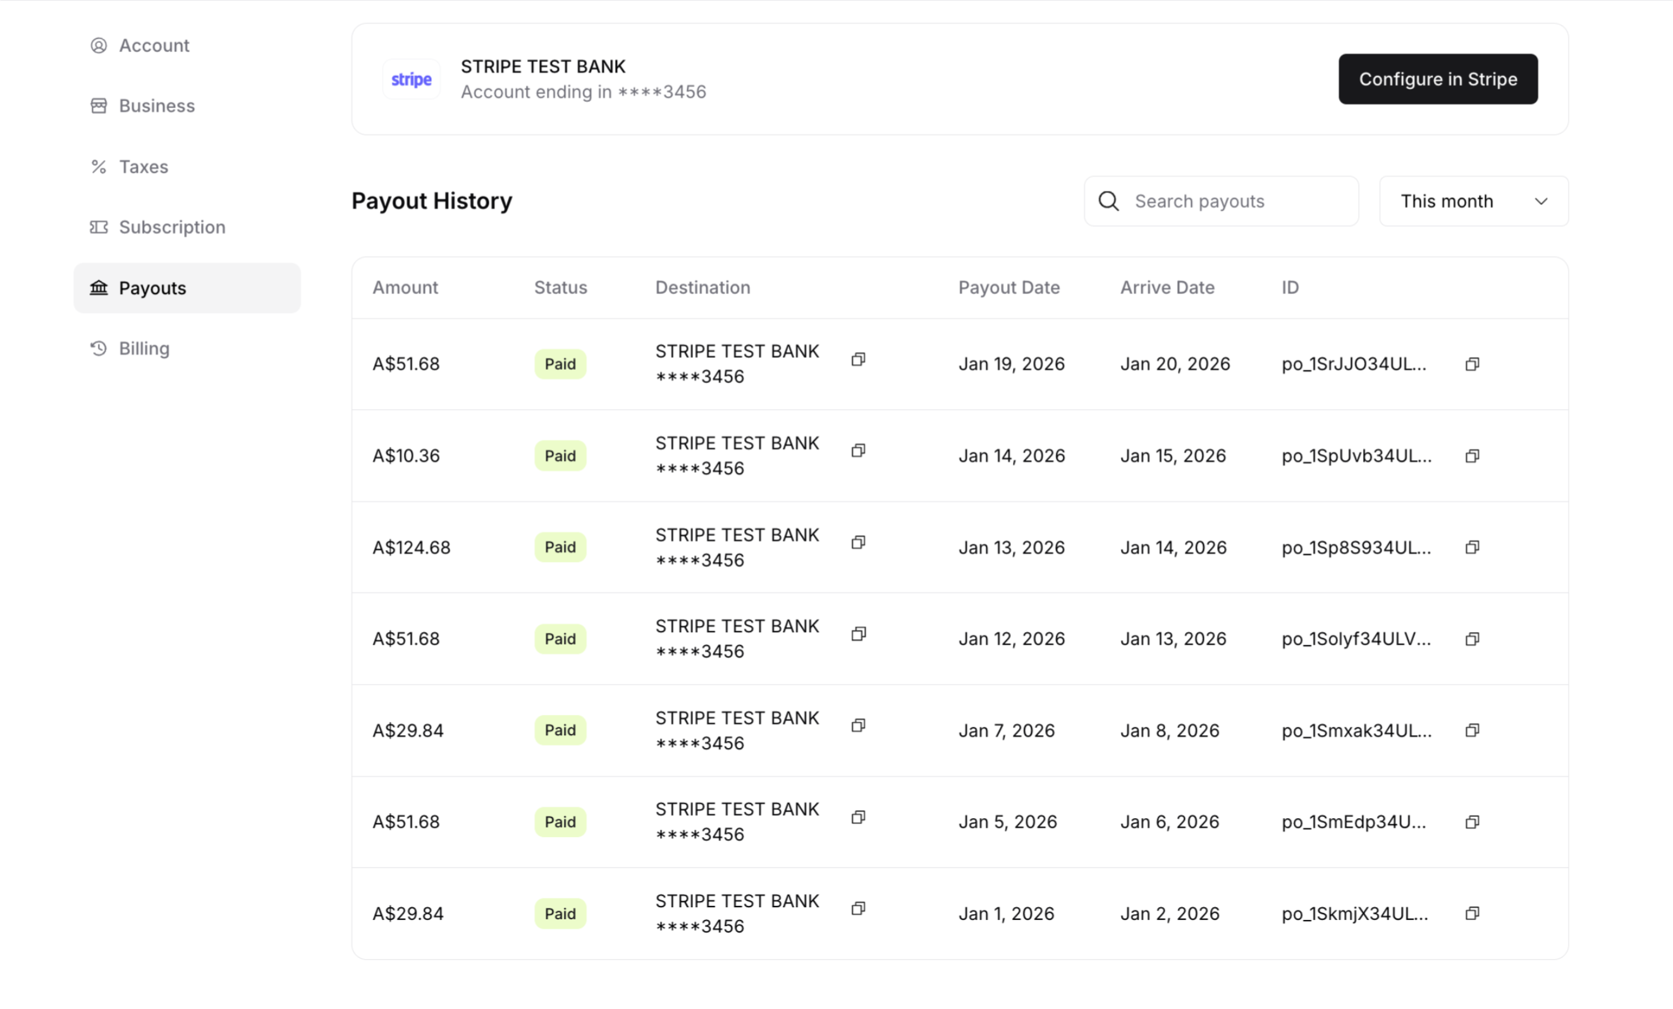
Task: Click Configure in Stripe button
Action: click(x=1437, y=80)
